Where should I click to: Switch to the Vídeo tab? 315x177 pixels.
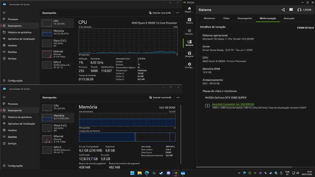click(x=226, y=18)
